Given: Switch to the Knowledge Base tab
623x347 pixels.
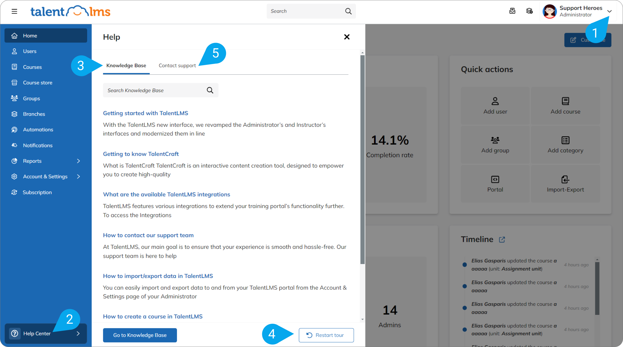Looking at the screenshot, I should click(126, 66).
